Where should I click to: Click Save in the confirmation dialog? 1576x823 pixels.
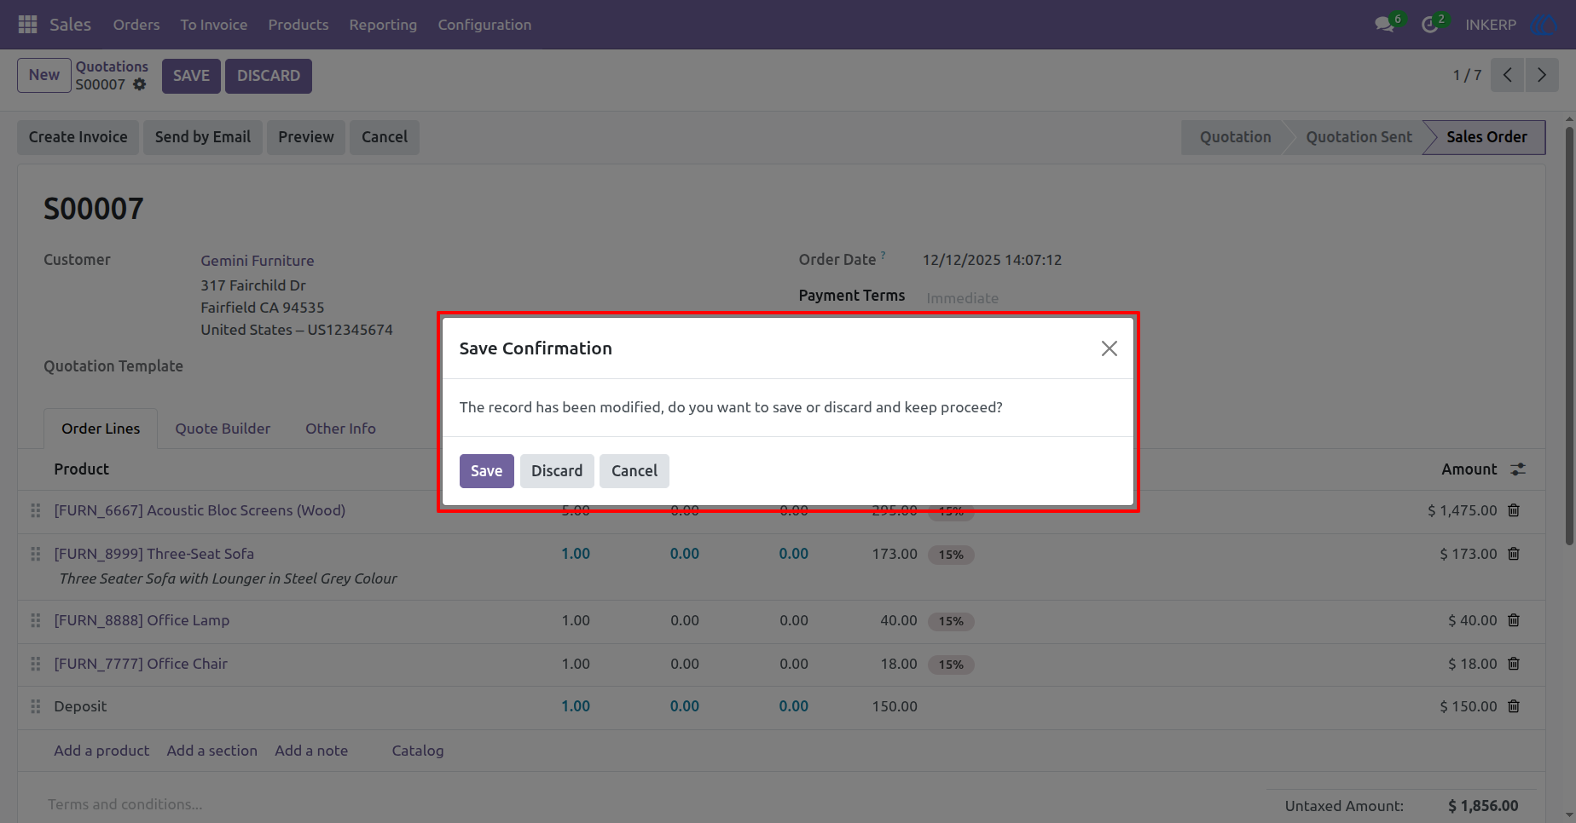click(486, 471)
